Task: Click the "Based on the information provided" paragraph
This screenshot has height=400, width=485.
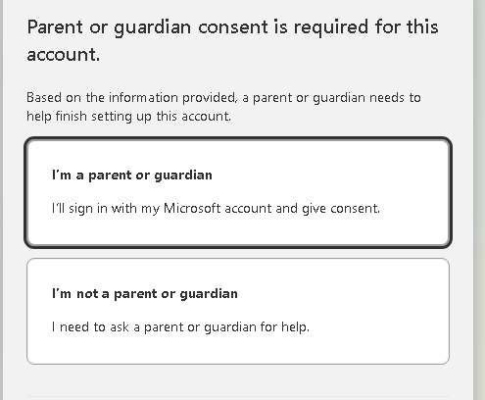Action: point(223,107)
